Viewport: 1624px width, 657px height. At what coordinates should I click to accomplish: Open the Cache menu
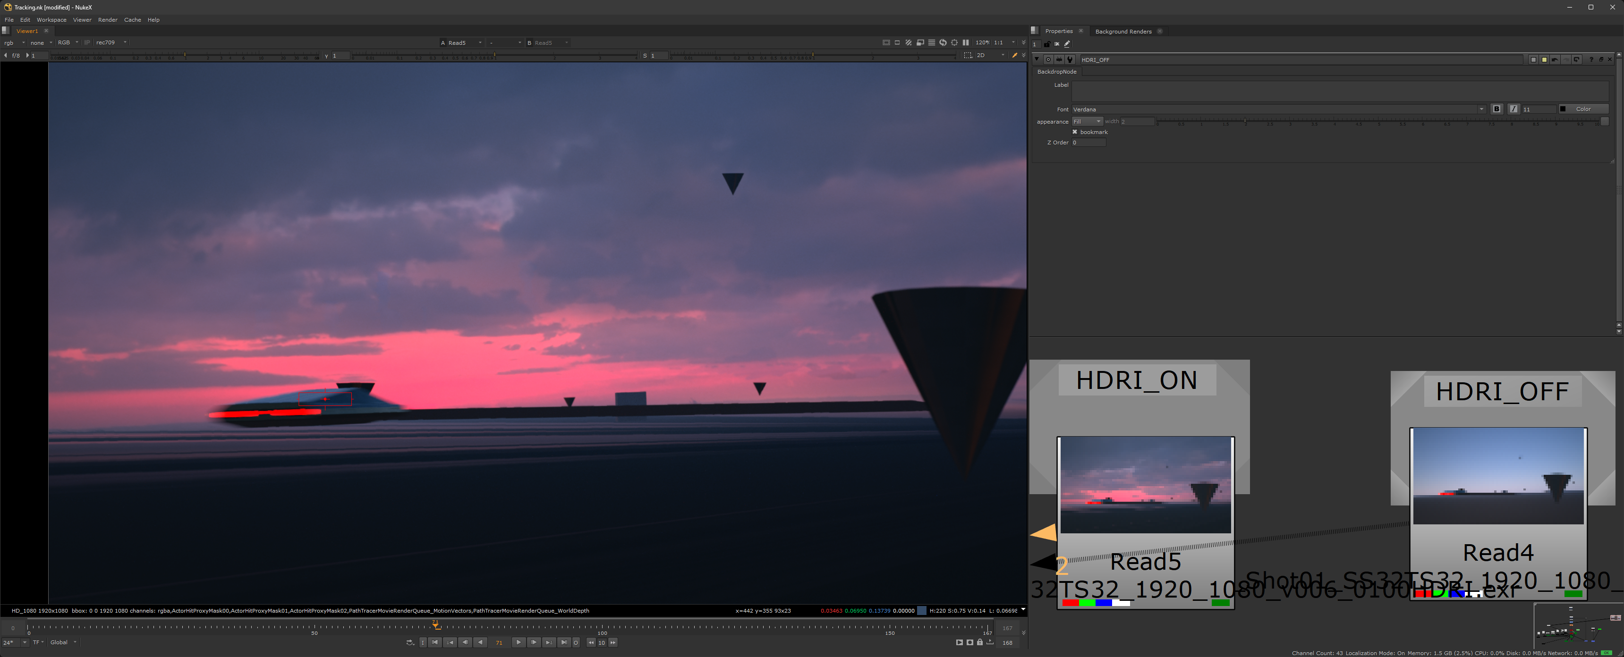coord(132,19)
